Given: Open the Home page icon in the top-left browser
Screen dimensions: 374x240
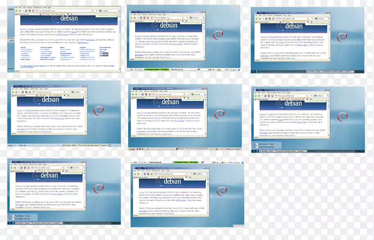Looking at the screenshot, I should click(33, 10).
